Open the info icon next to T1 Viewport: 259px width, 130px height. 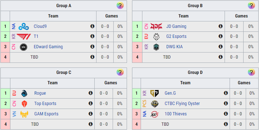click(x=92, y=36)
